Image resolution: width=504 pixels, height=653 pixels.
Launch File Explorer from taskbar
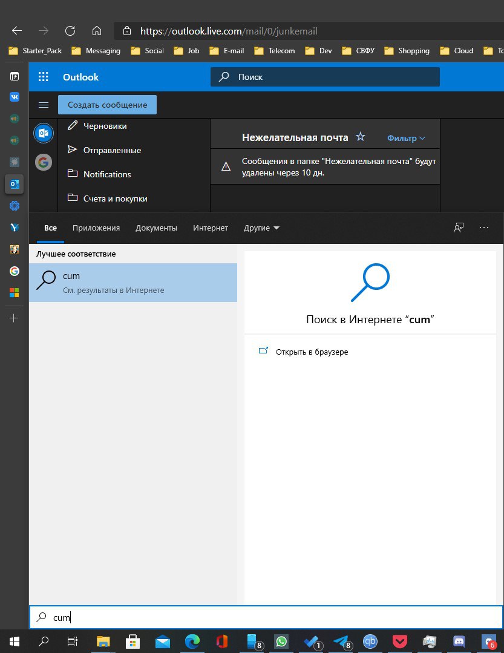coord(103,642)
